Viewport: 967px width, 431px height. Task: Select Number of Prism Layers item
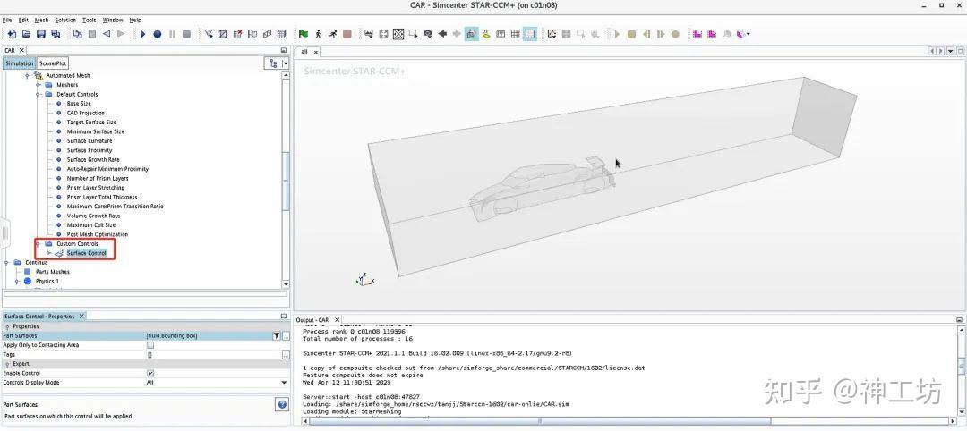coord(98,179)
